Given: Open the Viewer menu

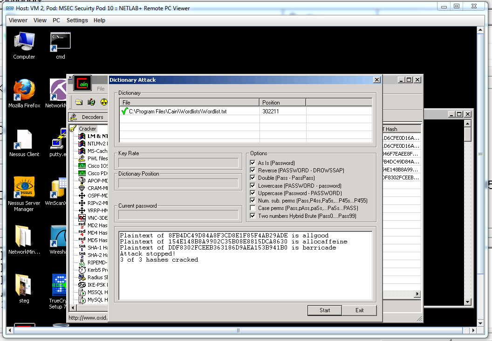Looking at the screenshot, I should pyautogui.click(x=18, y=20).
